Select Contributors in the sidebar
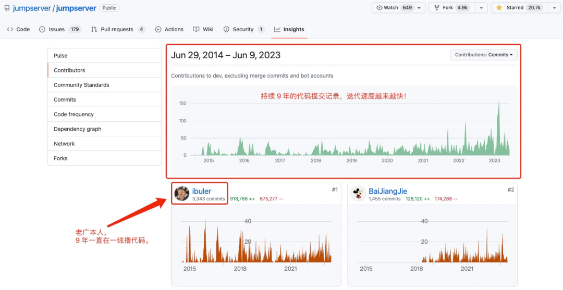Image resolution: width=563 pixels, height=290 pixels. (x=104, y=70)
